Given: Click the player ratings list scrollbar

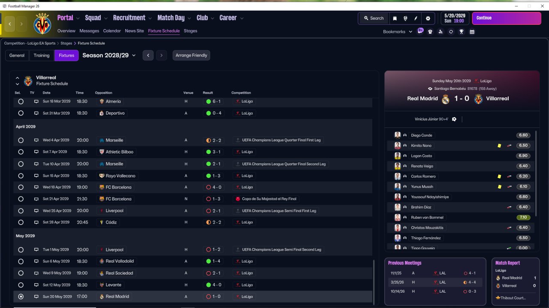Looking at the screenshot, I should (x=536, y=173).
